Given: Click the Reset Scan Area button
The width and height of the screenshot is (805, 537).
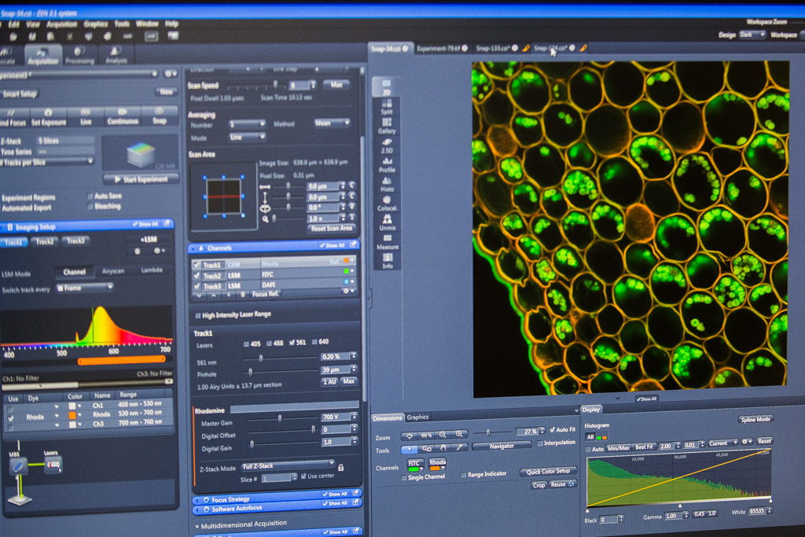Looking at the screenshot, I should pos(332,228).
